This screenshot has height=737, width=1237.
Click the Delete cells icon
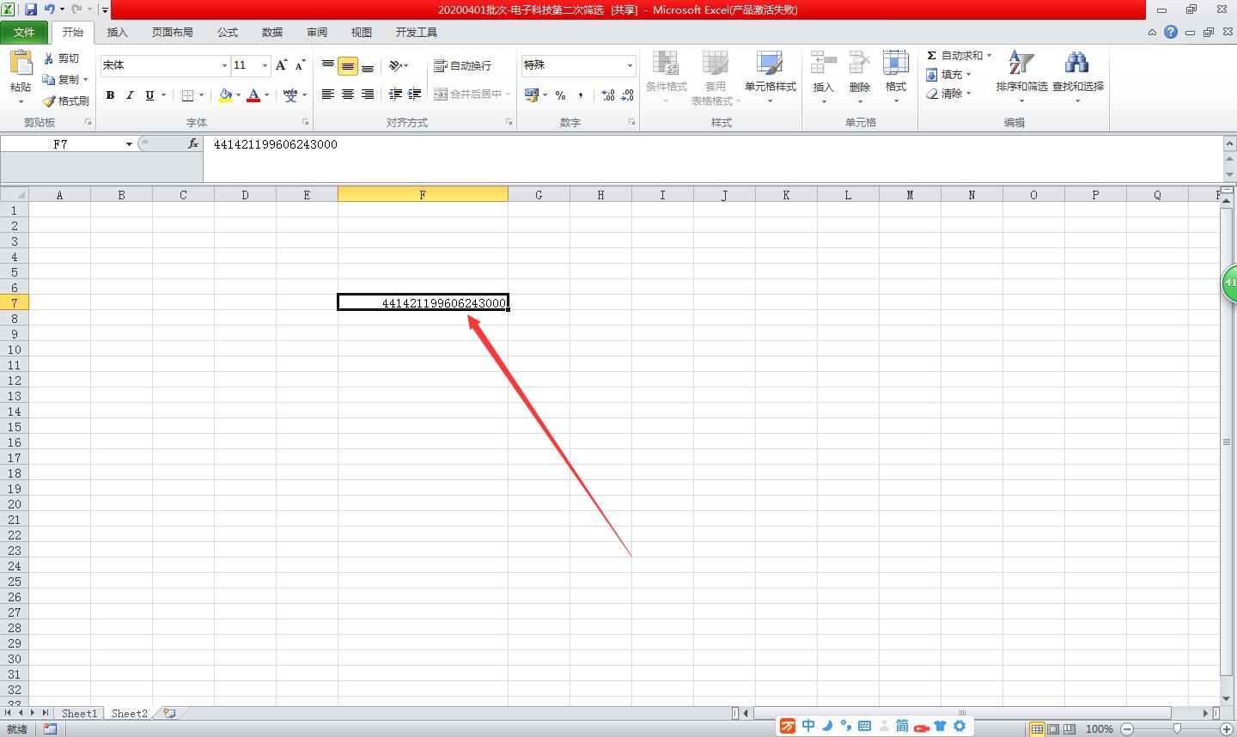click(x=859, y=64)
